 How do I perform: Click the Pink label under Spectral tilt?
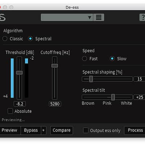(107, 103)
